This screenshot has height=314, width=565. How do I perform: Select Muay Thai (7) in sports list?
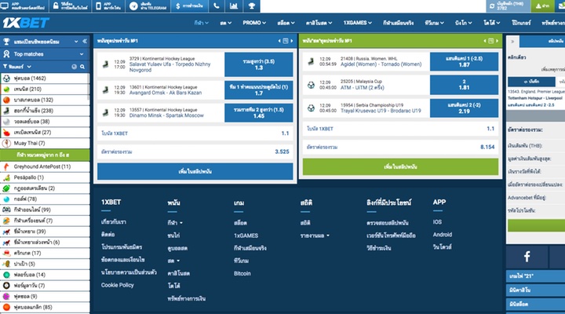click(x=45, y=143)
